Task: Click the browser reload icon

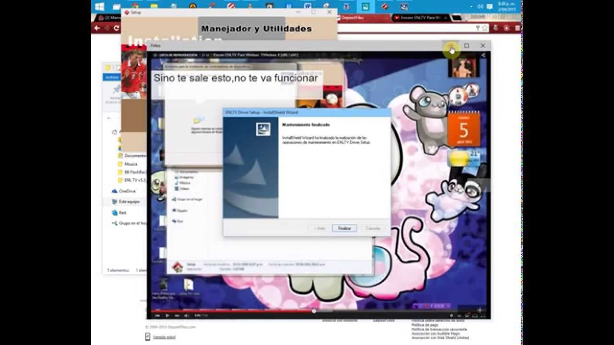Action: 117,28
